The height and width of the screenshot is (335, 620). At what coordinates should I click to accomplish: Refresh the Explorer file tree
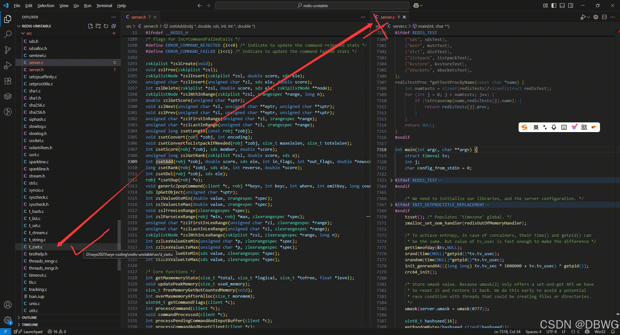click(x=106, y=26)
